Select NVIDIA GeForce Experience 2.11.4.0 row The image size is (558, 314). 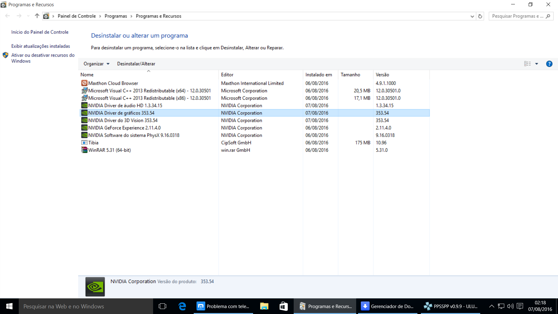coord(255,128)
